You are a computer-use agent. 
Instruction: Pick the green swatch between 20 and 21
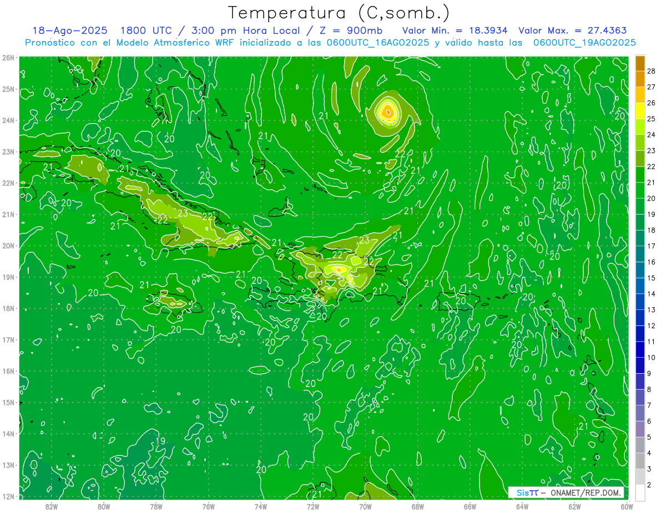[640, 190]
